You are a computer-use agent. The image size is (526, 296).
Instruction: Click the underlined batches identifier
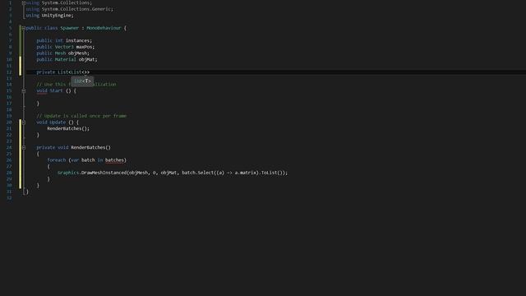pos(114,160)
